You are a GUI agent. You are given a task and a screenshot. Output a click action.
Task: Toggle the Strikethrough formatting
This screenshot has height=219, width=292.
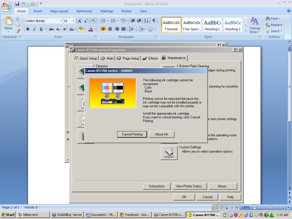click(x=51, y=29)
